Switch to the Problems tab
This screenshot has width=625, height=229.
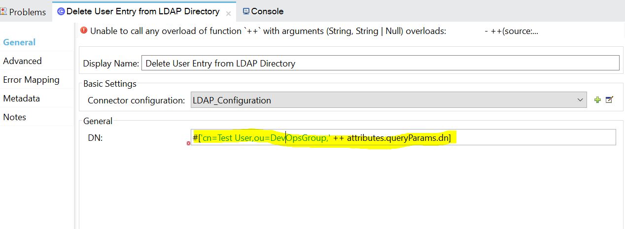click(x=24, y=12)
